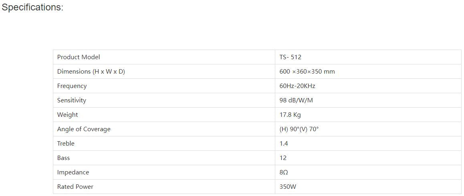This screenshot has height=196, width=464.
Task: Select the 600 ×360×350 mm value
Action: 307,72
